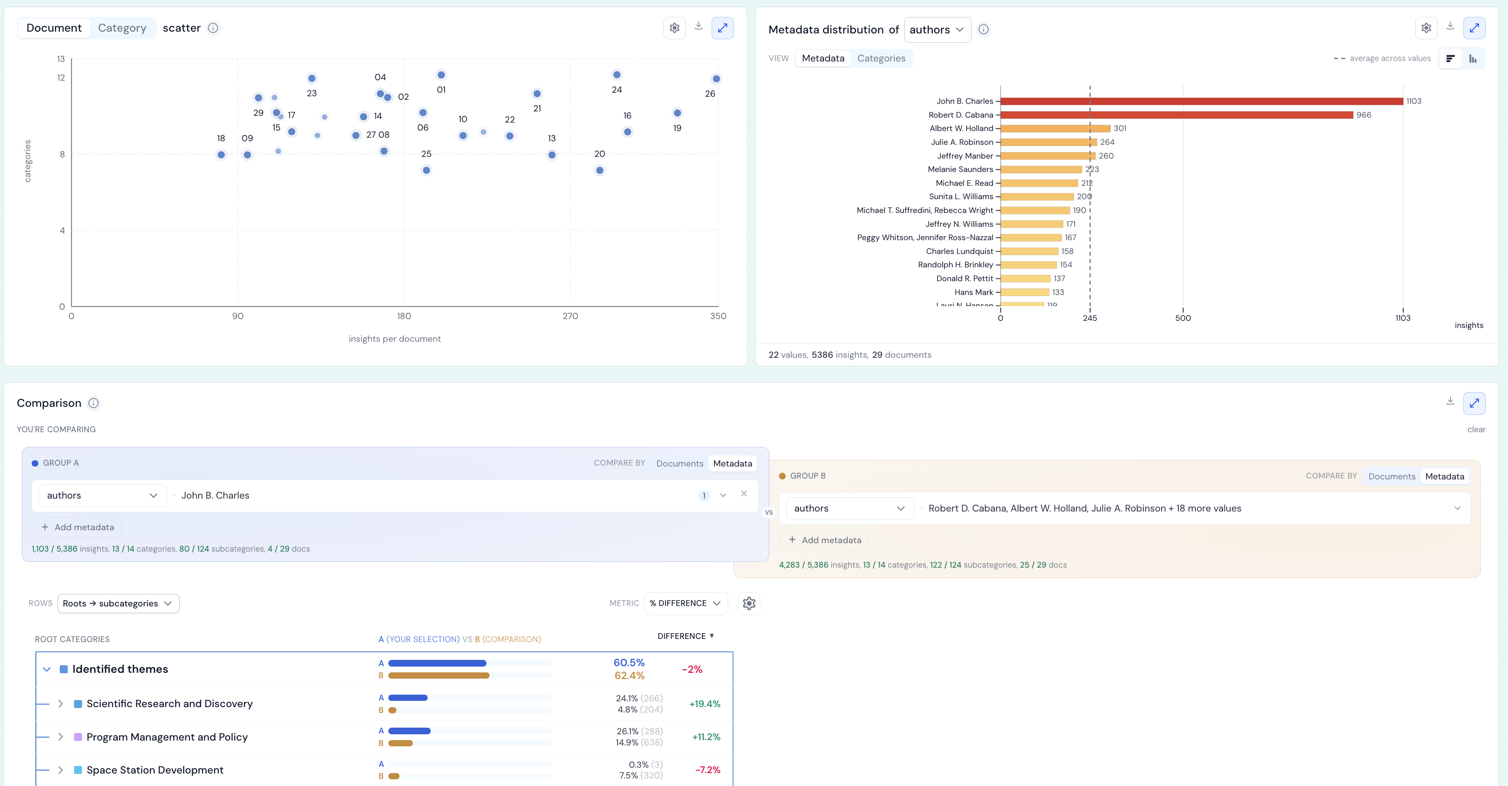Expand Program Management and Policy row

(x=60, y=737)
